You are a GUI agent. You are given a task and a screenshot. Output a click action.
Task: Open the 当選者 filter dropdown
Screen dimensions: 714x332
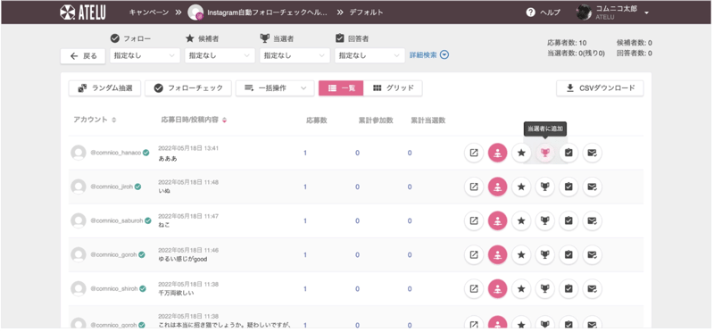(x=295, y=55)
